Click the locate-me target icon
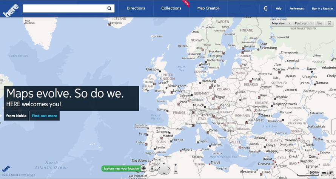This screenshot has height=179, width=336. point(143,168)
